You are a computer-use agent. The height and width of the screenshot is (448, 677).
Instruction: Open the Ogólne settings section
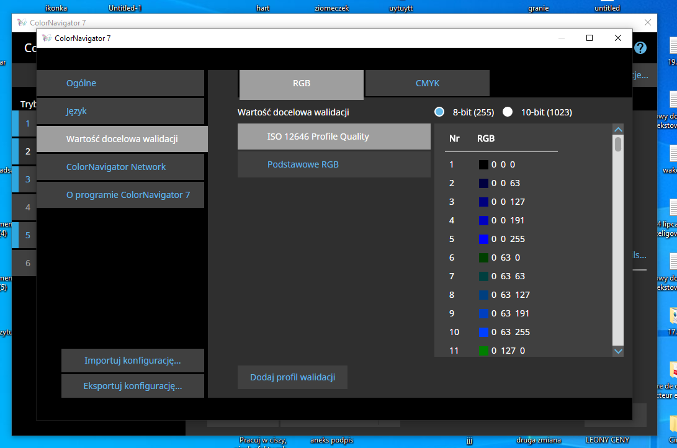click(120, 83)
